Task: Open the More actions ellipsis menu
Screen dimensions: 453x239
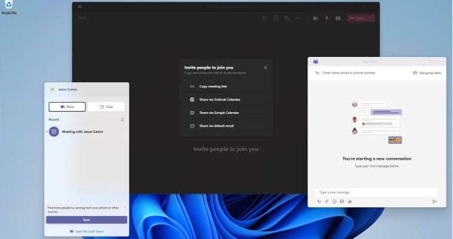Action: (x=298, y=18)
